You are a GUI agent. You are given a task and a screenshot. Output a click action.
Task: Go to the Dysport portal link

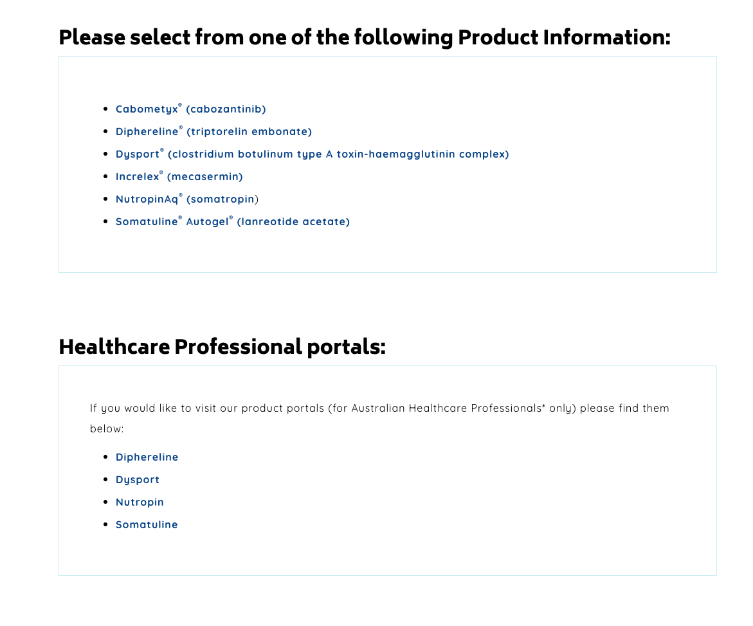[x=138, y=480]
